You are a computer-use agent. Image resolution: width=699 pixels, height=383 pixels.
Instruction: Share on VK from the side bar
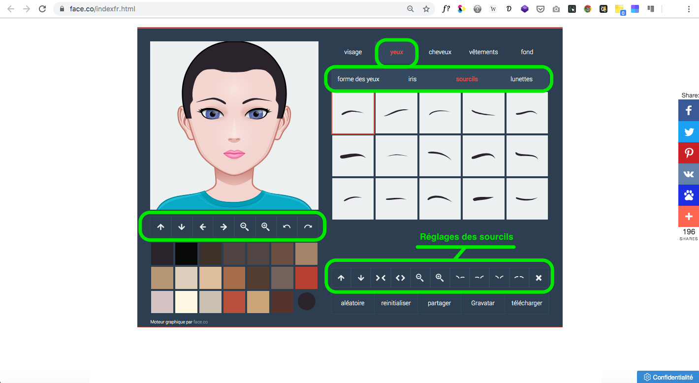[x=689, y=174]
